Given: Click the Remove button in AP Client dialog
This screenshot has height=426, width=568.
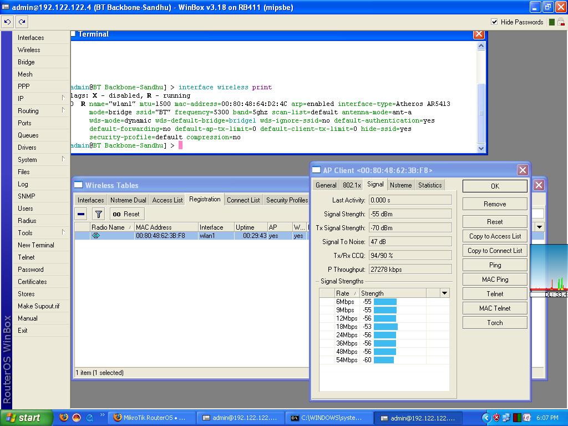Looking at the screenshot, I should (x=495, y=204).
